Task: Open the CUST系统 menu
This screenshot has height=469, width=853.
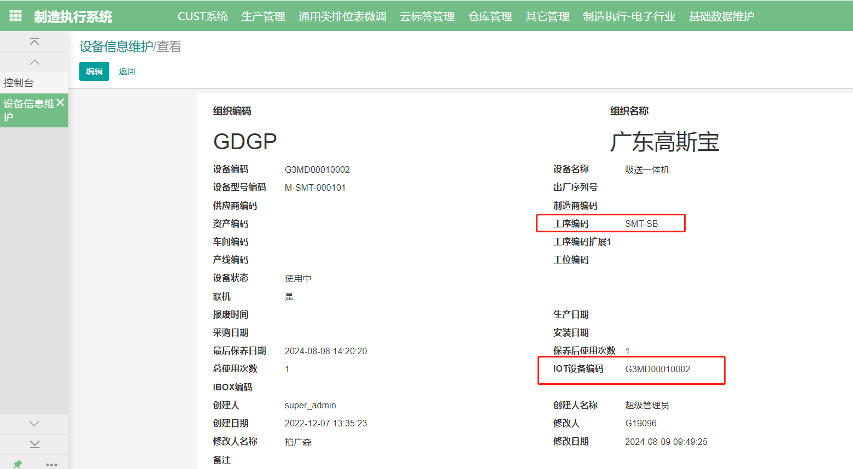Action: click(203, 16)
